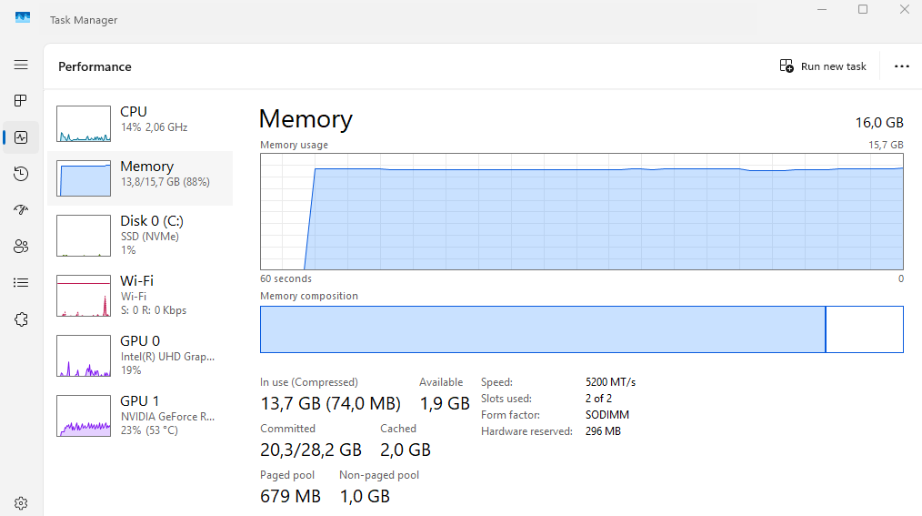Viewport: 922px width, 516px height.
Task: Switch to the Users page
Action: pyautogui.click(x=21, y=247)
